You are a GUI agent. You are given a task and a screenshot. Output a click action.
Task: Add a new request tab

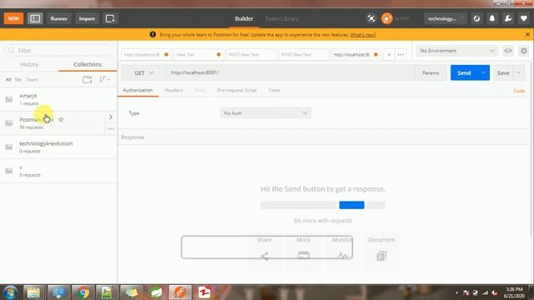pyautogui.click(x=389, y=54)
